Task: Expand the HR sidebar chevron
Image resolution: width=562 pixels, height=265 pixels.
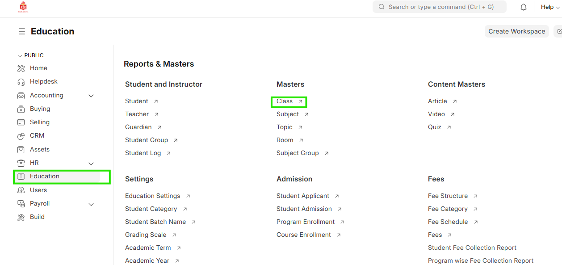Action: (x=91, y=164)
